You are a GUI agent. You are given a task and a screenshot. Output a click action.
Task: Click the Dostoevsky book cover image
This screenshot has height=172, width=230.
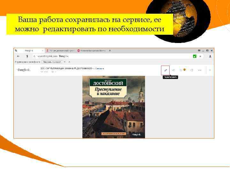(114, 107)
